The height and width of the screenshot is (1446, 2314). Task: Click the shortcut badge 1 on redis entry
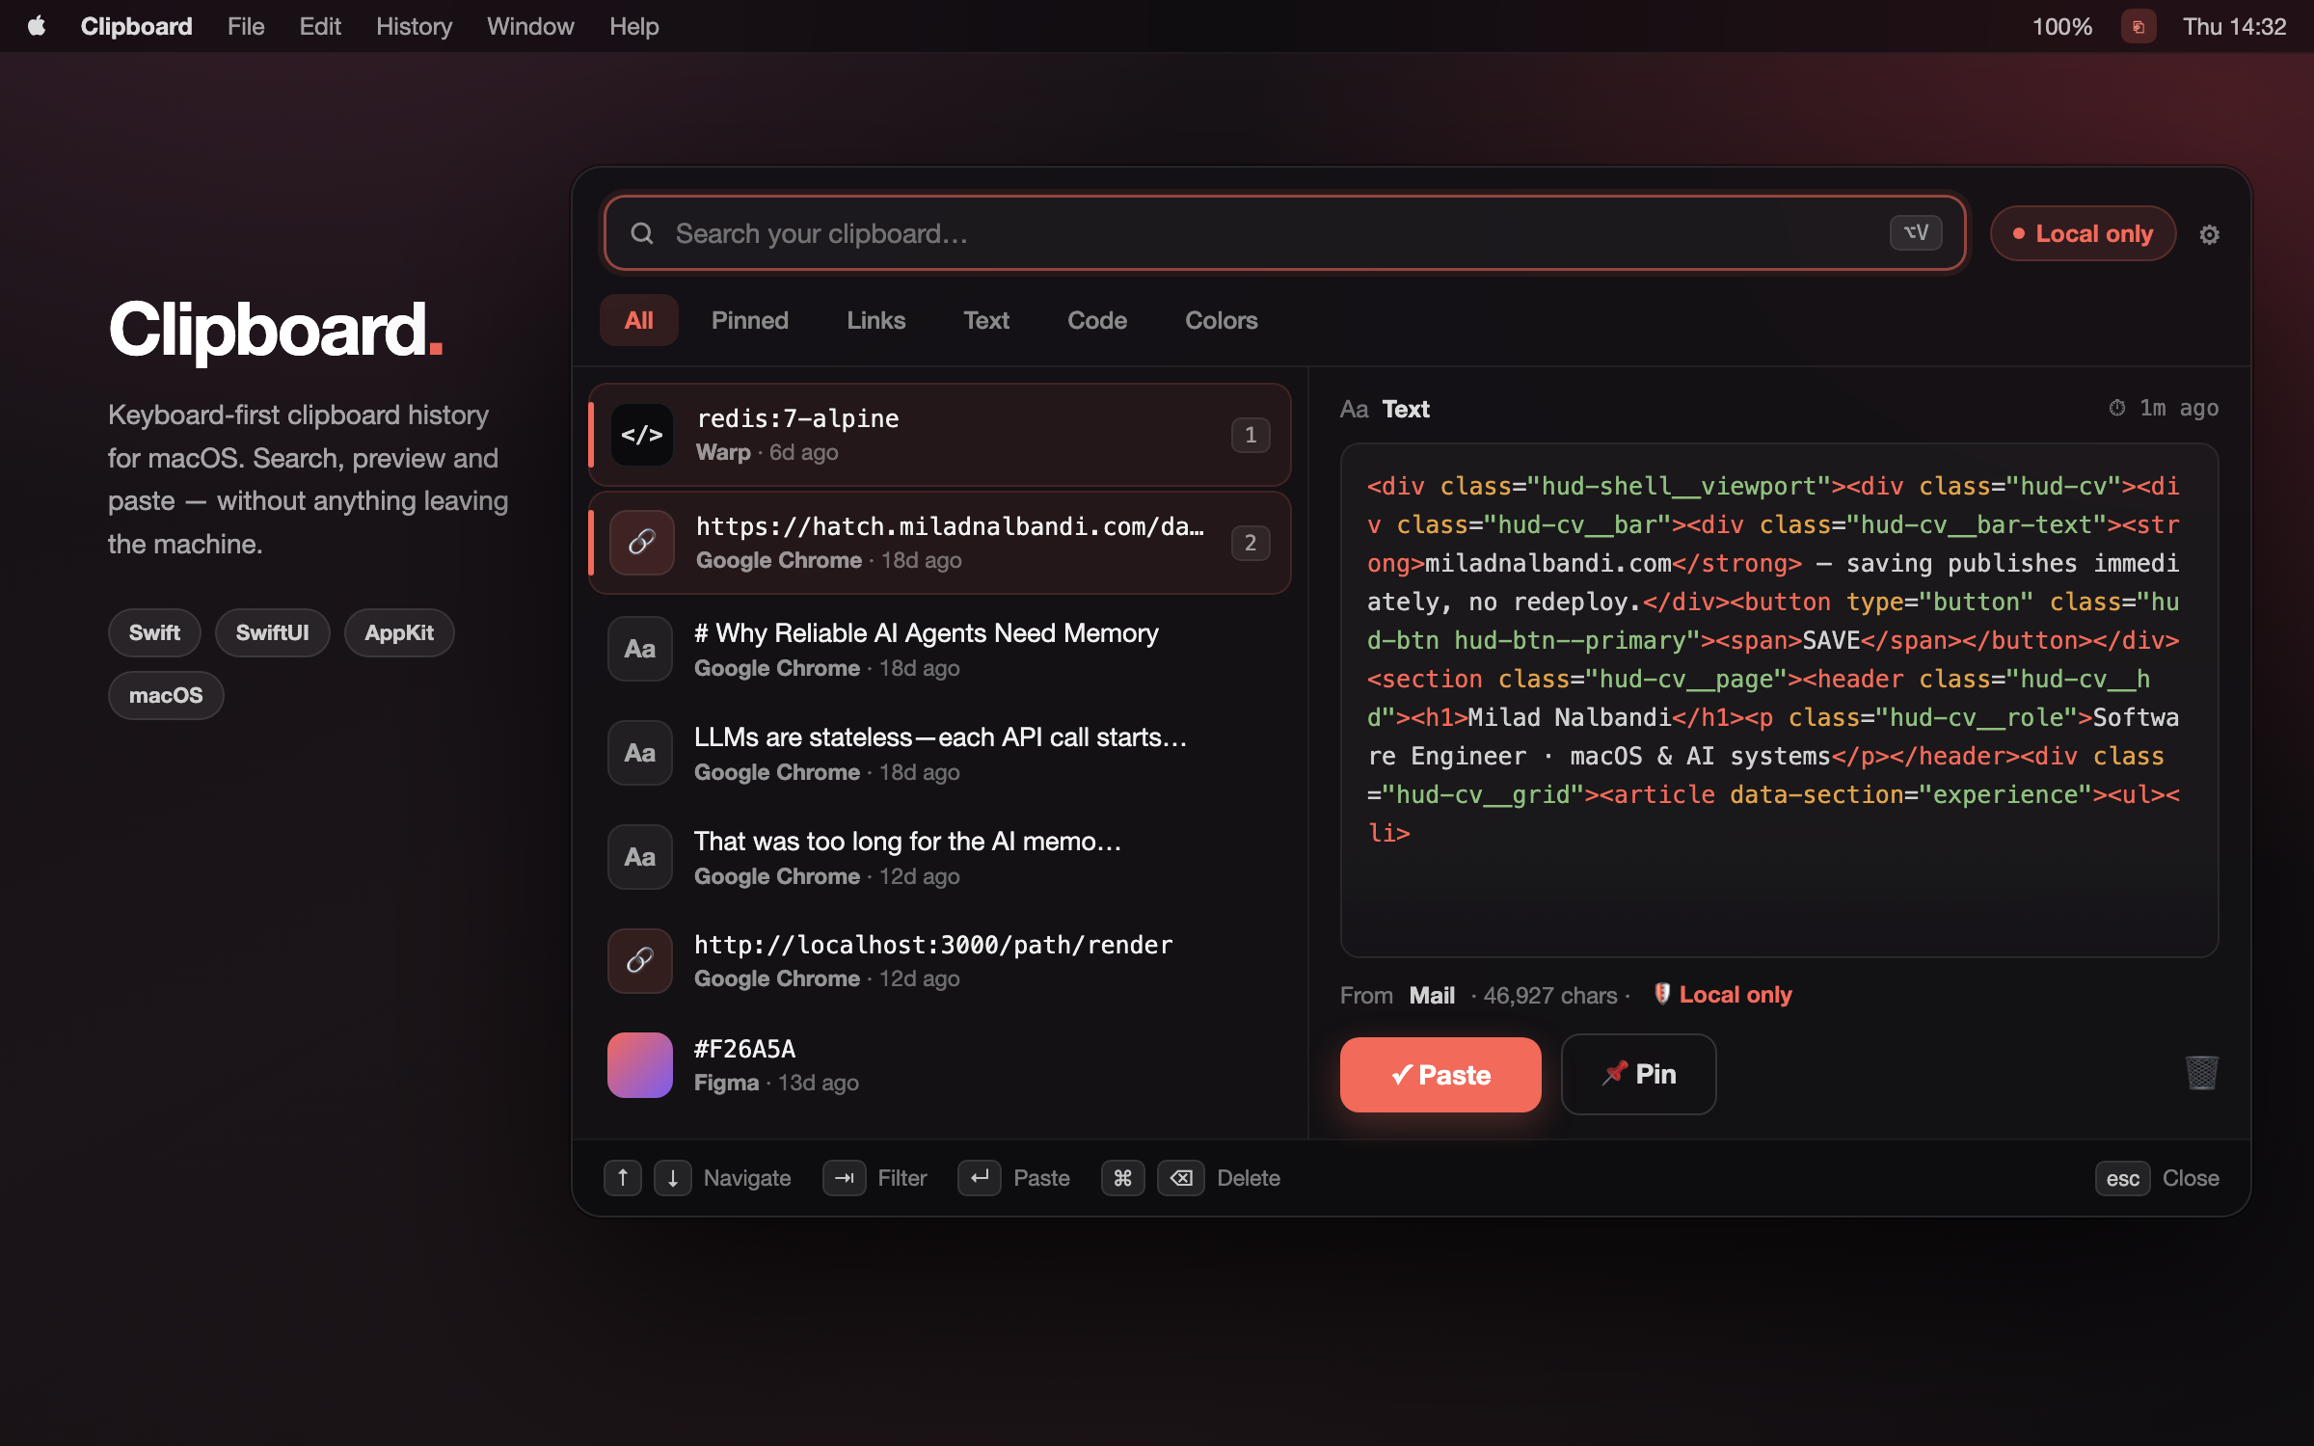coord(1251,435)
